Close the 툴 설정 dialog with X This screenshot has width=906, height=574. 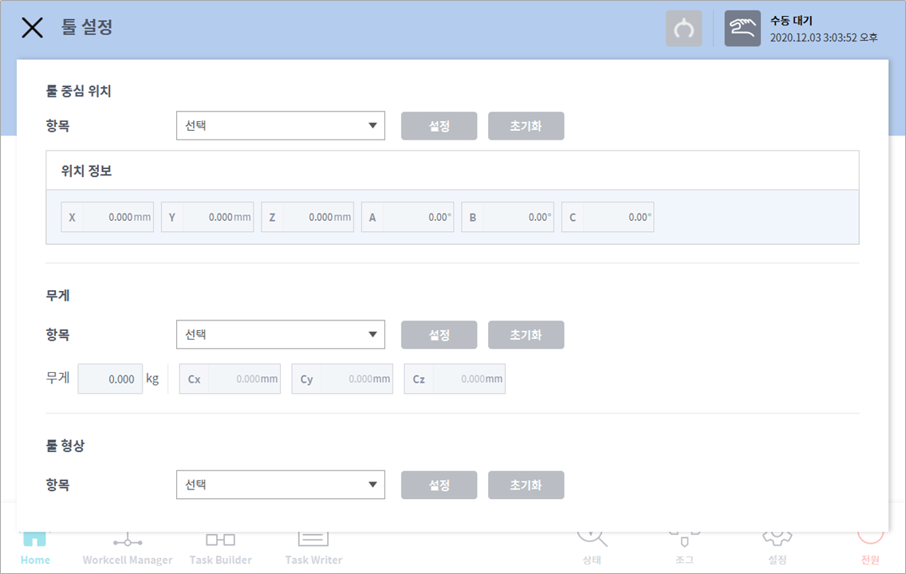[32, 28]
